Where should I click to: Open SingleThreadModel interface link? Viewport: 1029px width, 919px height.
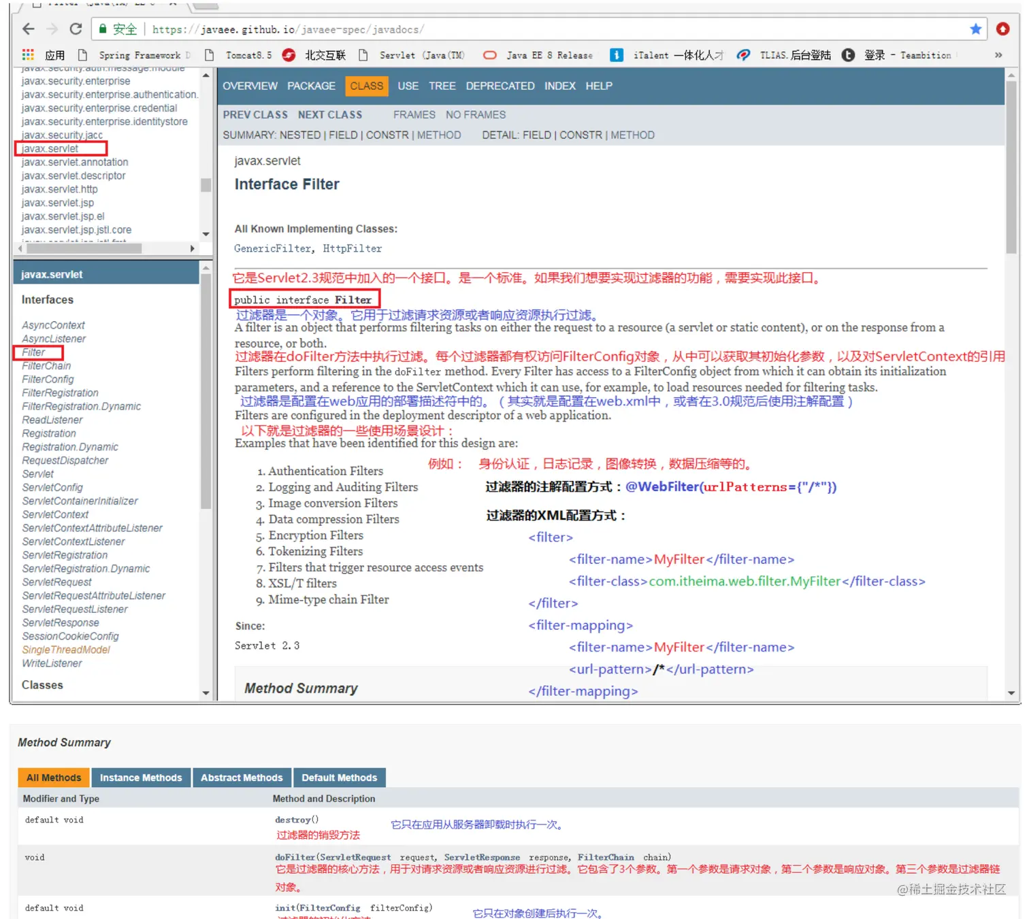(66, 650)
